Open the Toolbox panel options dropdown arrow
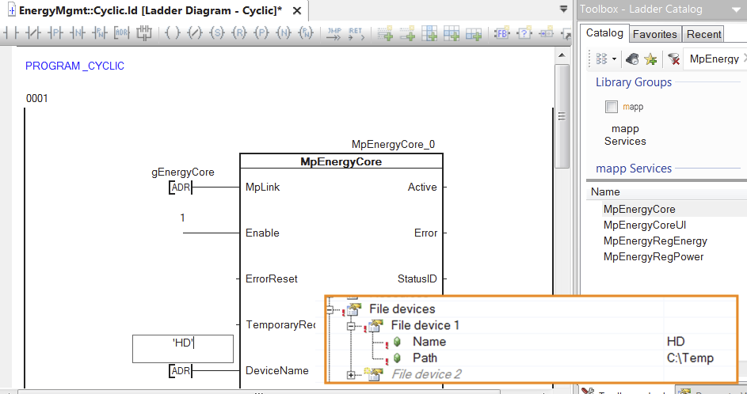Screen dimensions: 747x394 (737, 9)
